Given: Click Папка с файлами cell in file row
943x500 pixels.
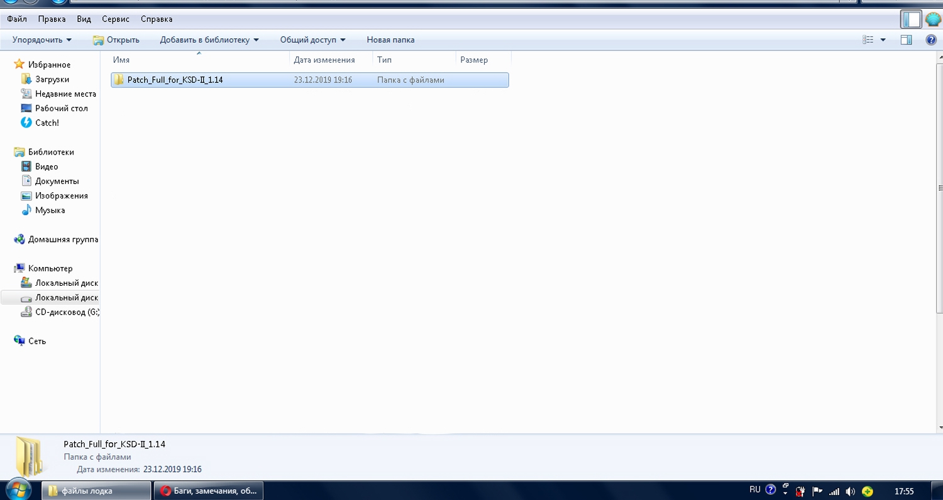Looking at the screenshot, I should pos(411,80).
